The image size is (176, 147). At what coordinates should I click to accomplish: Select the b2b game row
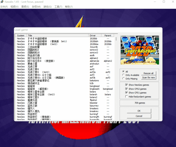(65, 83)
